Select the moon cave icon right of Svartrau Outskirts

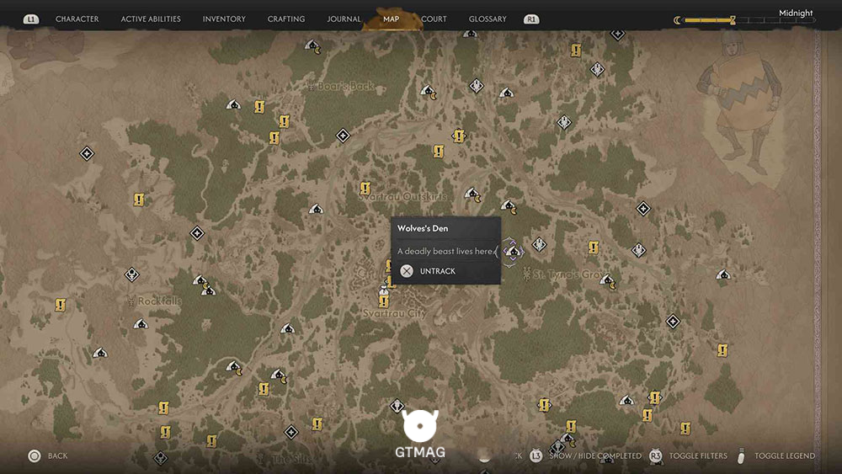(473, 194)
